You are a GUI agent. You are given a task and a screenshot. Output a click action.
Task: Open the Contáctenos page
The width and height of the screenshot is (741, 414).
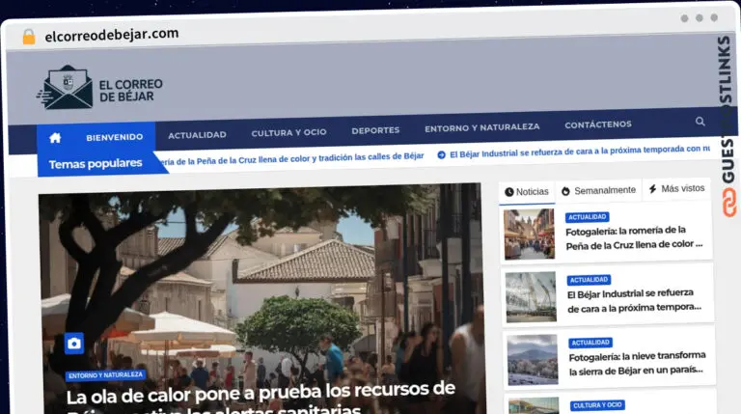pyautogui.click(x=598, y=124)
